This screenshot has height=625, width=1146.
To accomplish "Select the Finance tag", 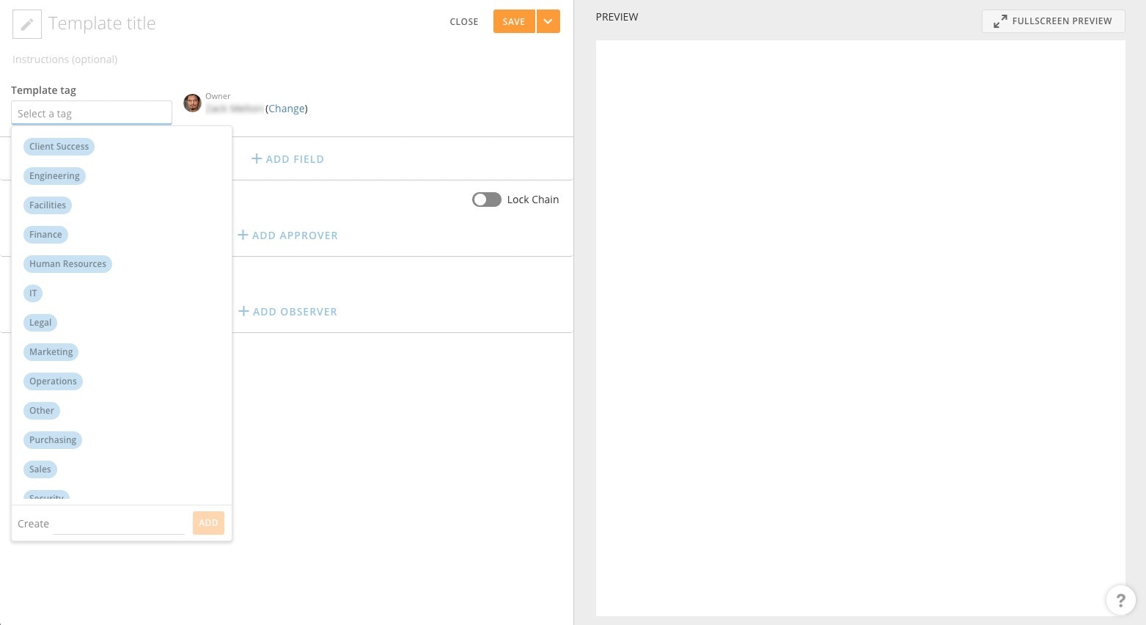I will click(45, 235).
